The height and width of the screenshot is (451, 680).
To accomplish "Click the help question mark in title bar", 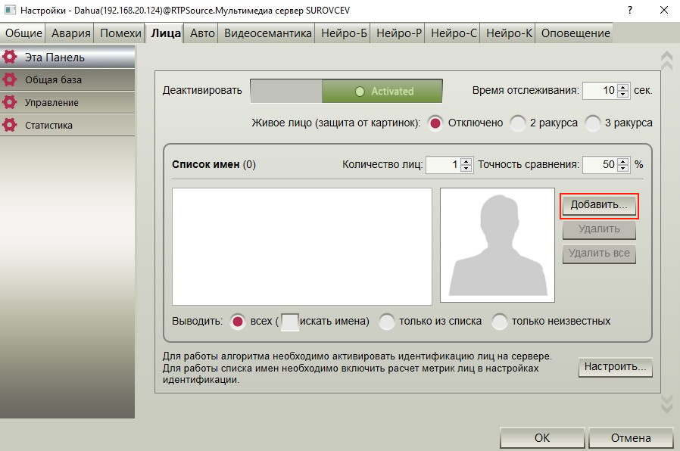I will [x=630, y=10].
